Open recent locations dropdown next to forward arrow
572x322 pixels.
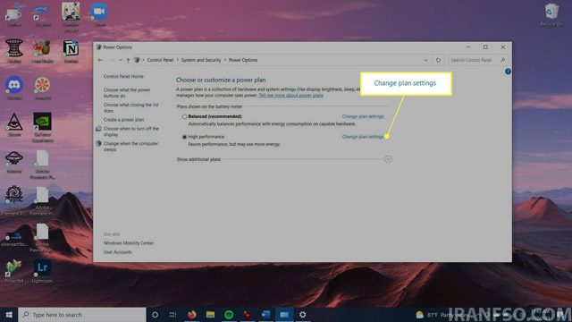[121, 60]
